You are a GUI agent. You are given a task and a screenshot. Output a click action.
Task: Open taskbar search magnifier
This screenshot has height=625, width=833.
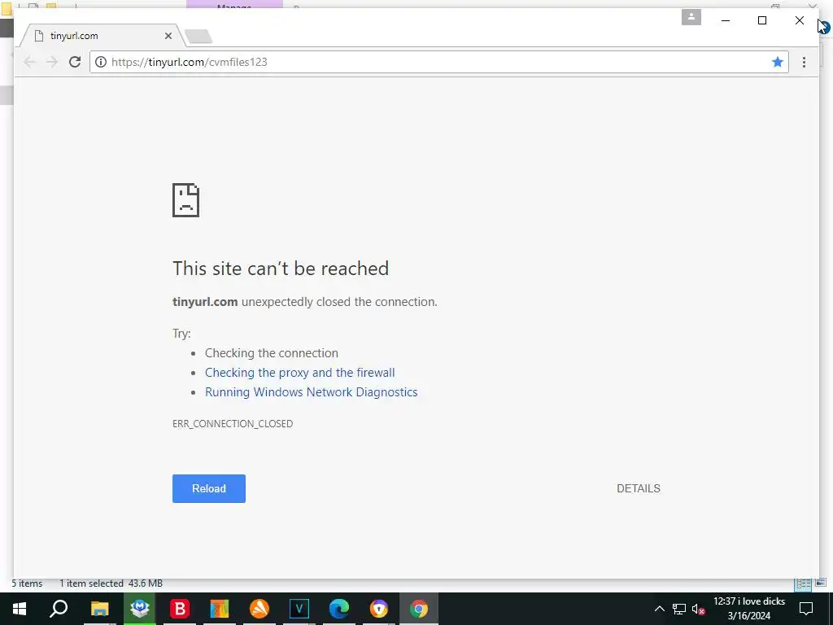point(59,609)
